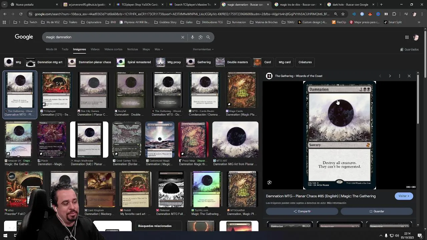The height and width of the screenshot is (240, 427).
Task: Open Chrome extensions puzzle icon
Action: pos(394,14)
